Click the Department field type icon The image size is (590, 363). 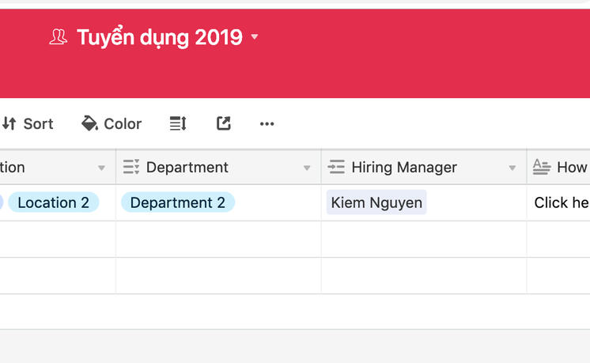(x=131, y=167)
